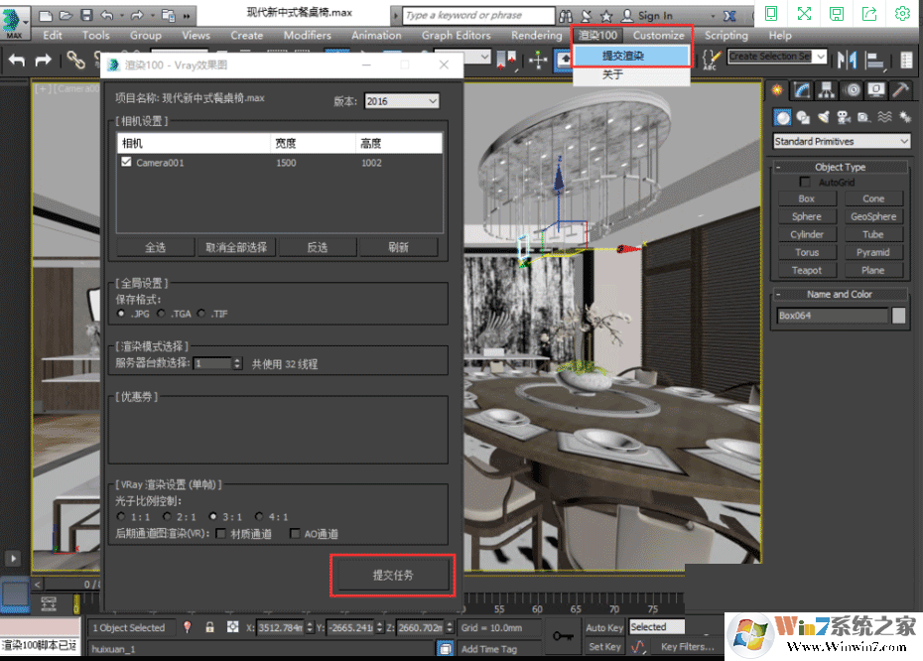Open the Utilities panel hammer icon

pyautogui.click(x=900, y=89)
